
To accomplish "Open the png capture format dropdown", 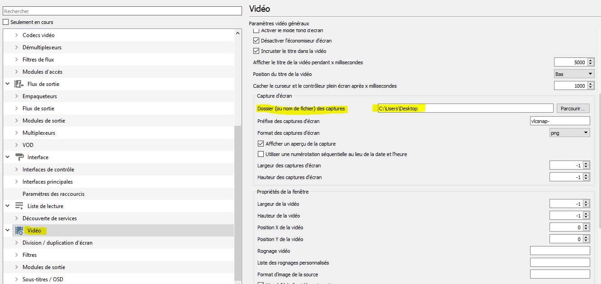I will coord(569,133).
